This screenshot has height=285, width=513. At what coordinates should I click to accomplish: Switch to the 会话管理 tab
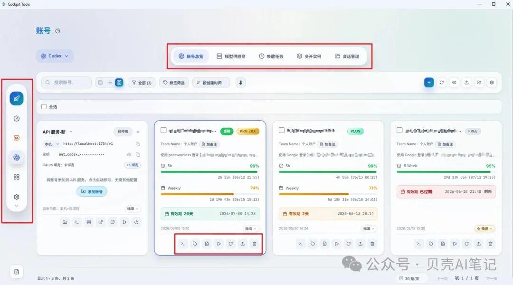347,56
